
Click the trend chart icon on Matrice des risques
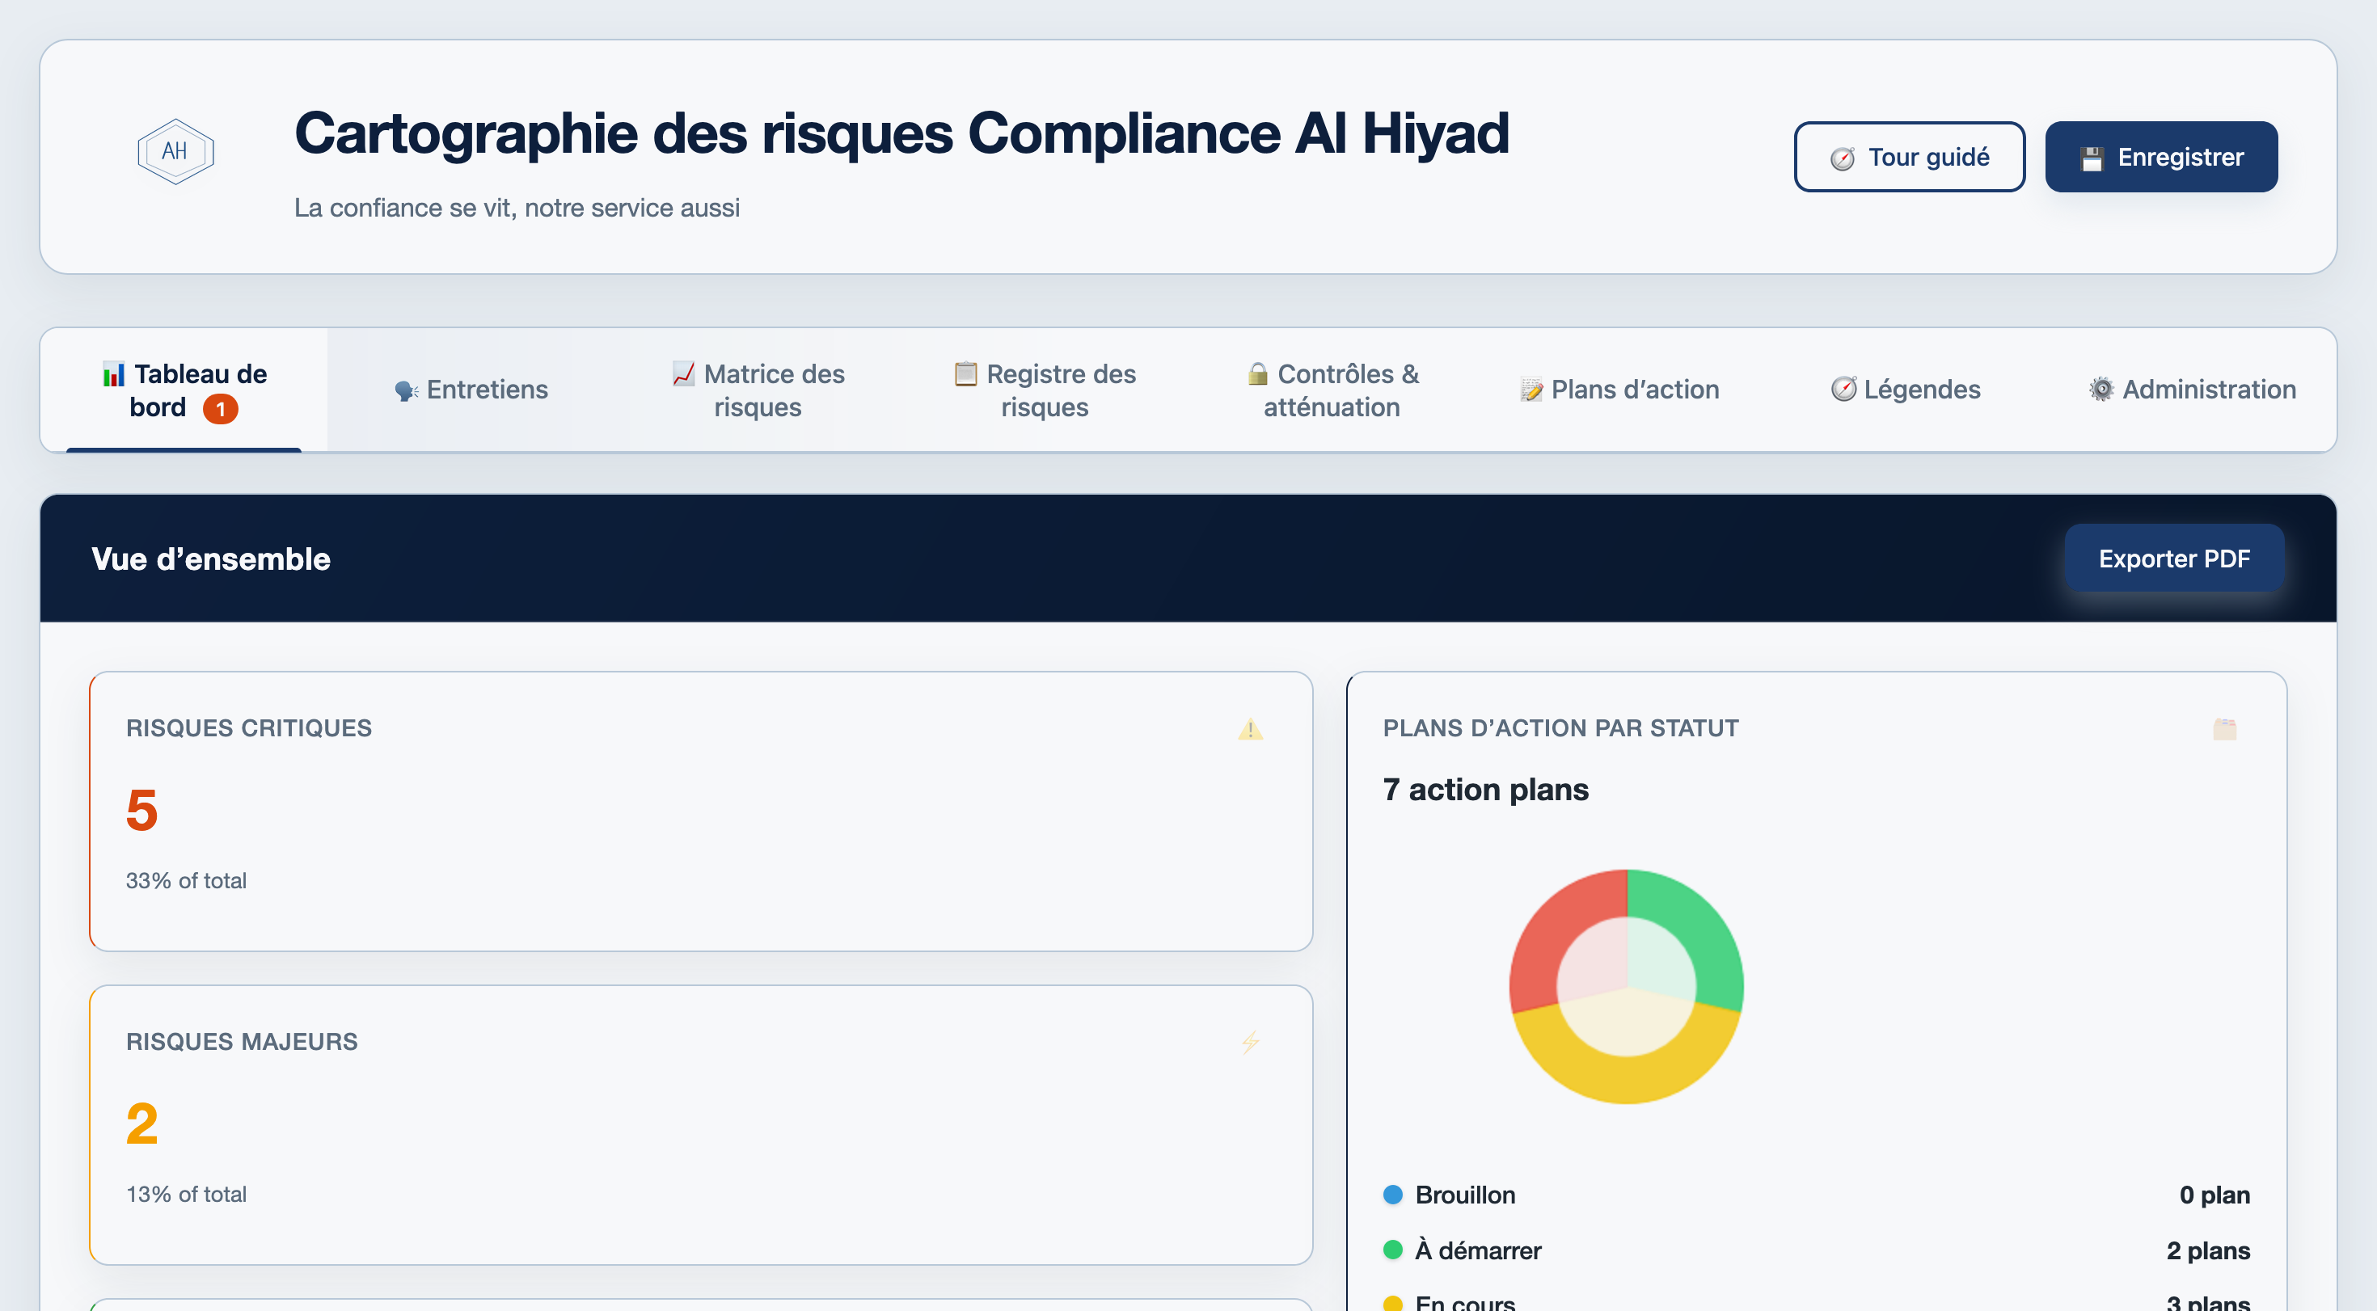683,374
